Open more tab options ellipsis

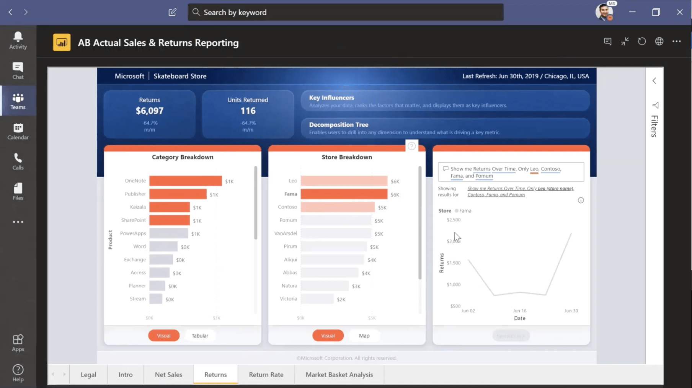point(677,41)
